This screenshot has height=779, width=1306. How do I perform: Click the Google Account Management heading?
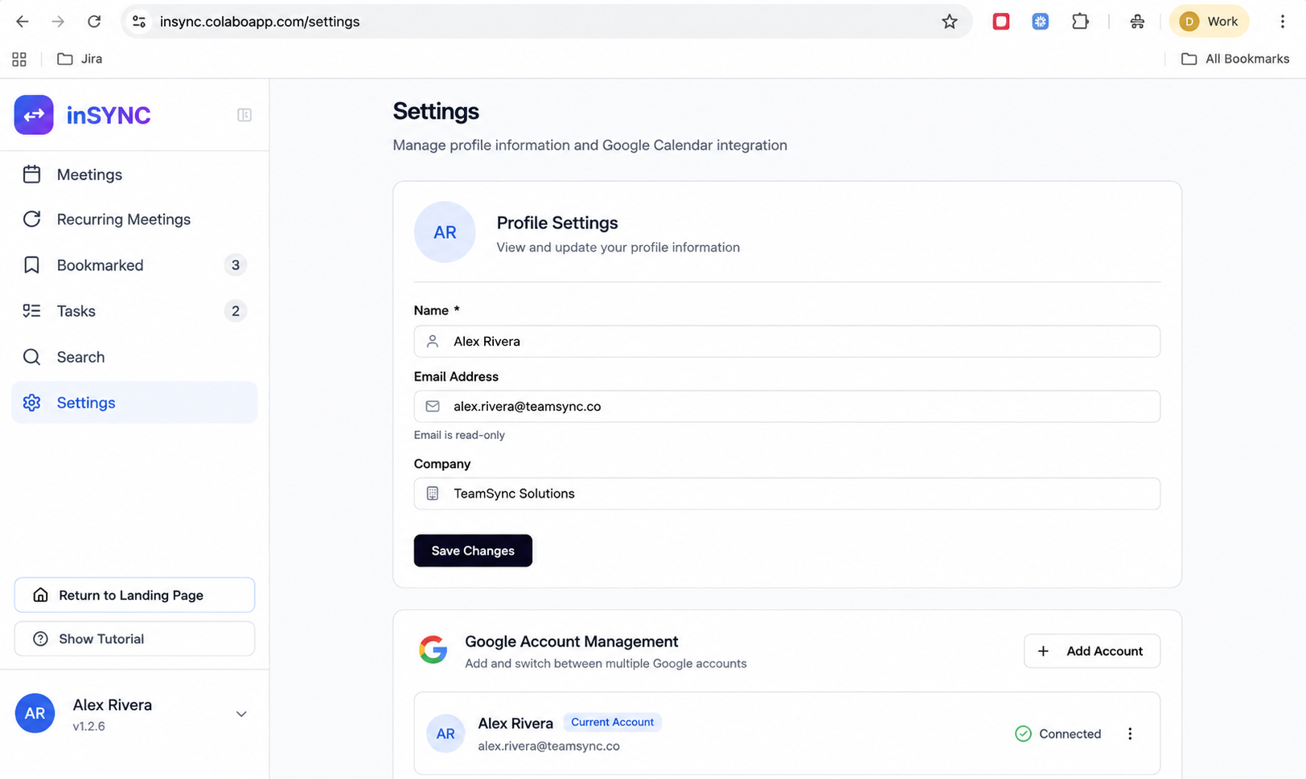click(572, 642)
